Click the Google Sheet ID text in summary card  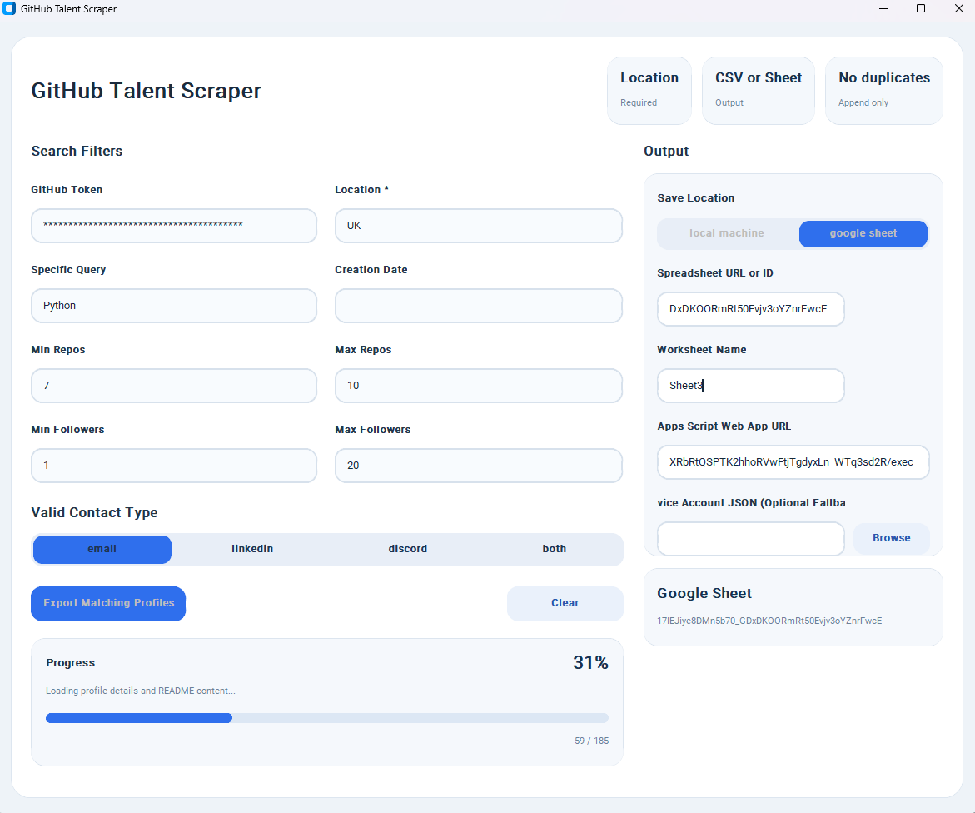pos(769,621)
